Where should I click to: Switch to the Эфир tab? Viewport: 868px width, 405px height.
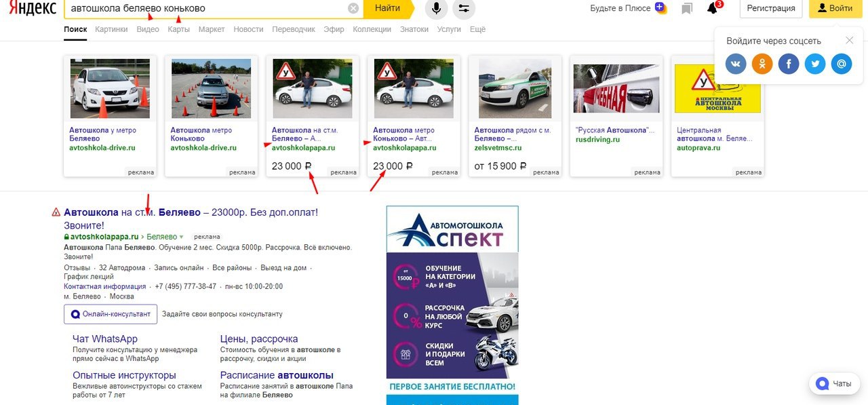click(334, 29)
